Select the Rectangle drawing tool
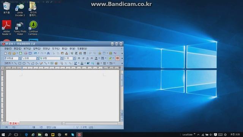This screenshot has height=137, width=243. [x=20, y=63]
